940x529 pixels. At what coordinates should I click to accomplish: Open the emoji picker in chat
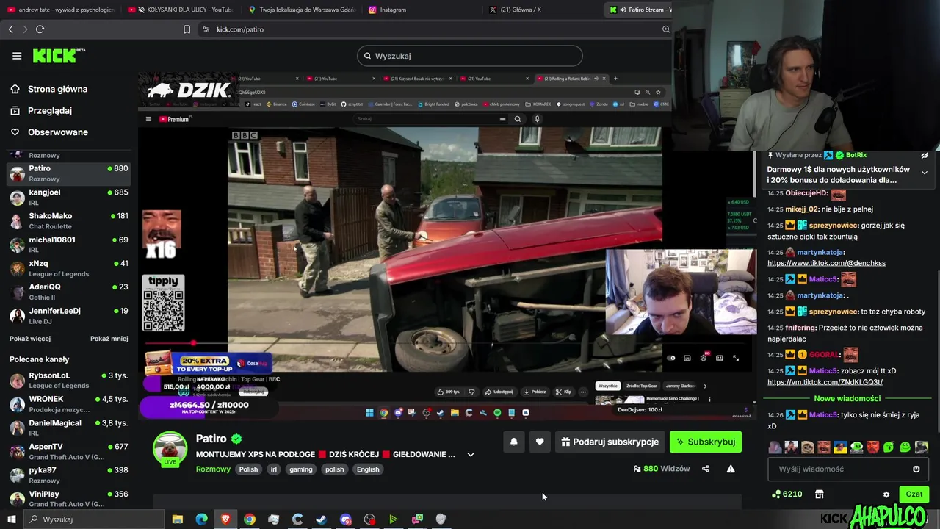point(916,469)
